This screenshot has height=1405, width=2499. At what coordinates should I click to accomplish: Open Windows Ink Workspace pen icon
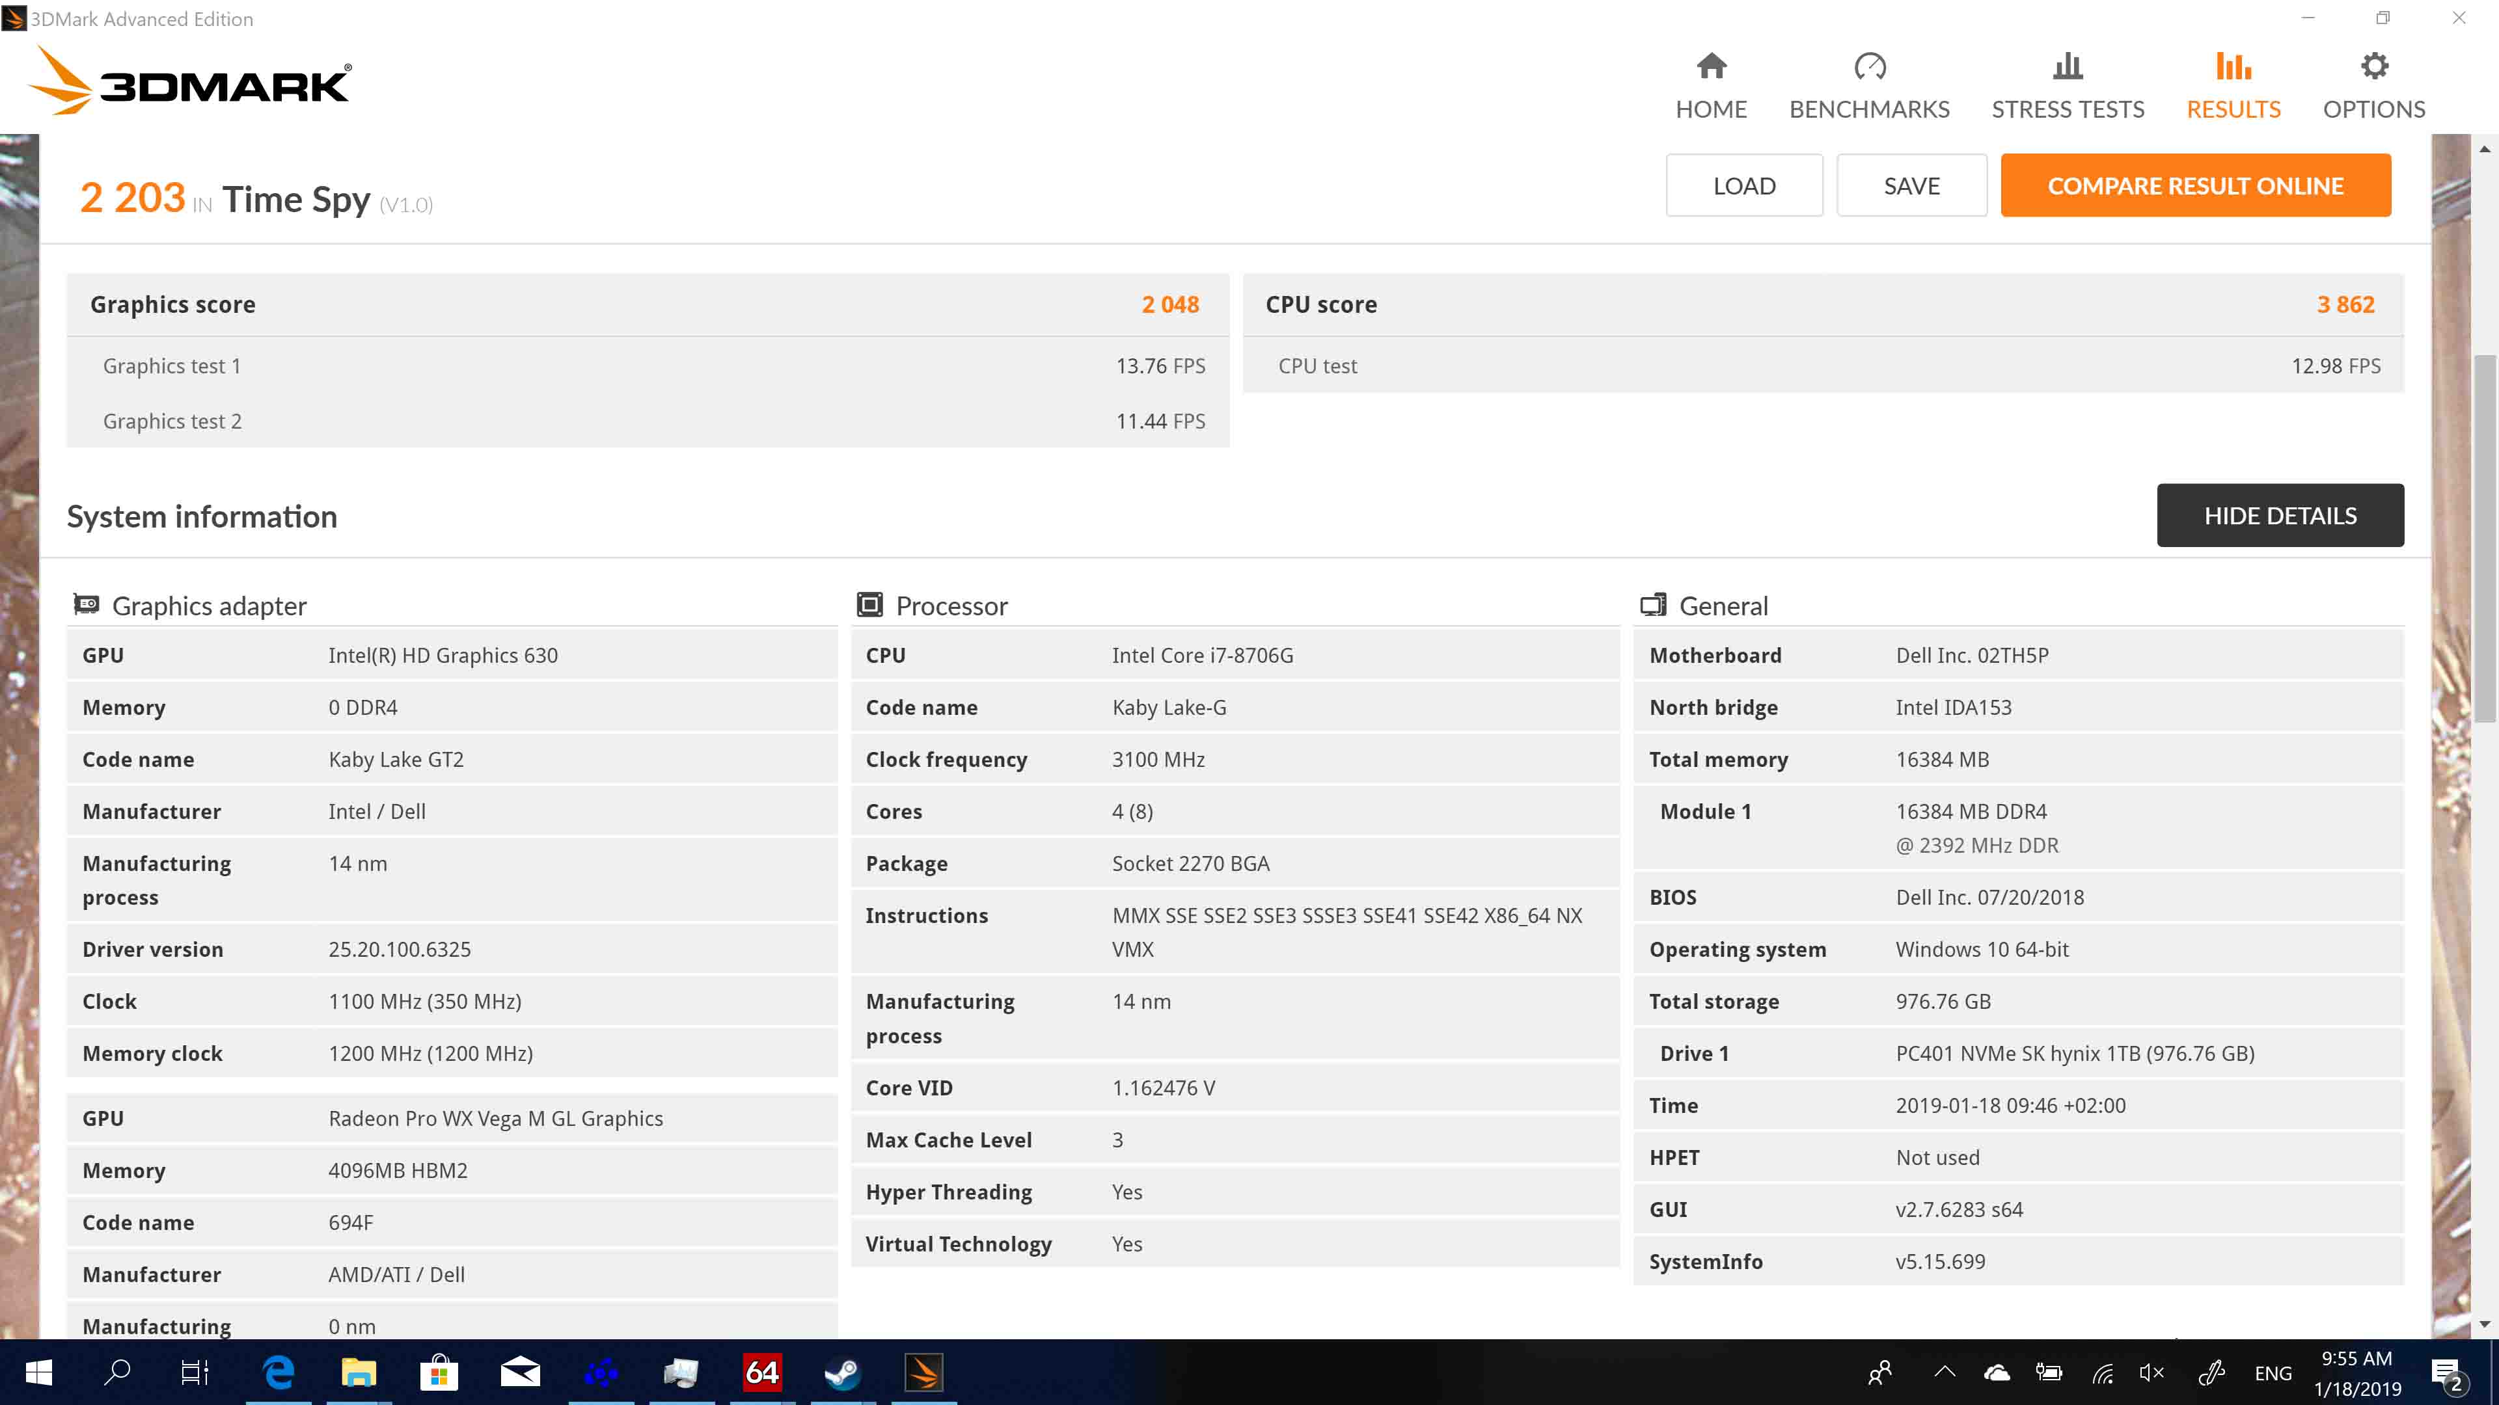click(x=2211, y=1372)
